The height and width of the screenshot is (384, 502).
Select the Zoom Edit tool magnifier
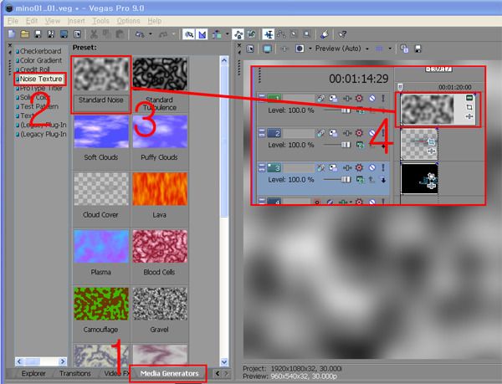click(307, 34)
